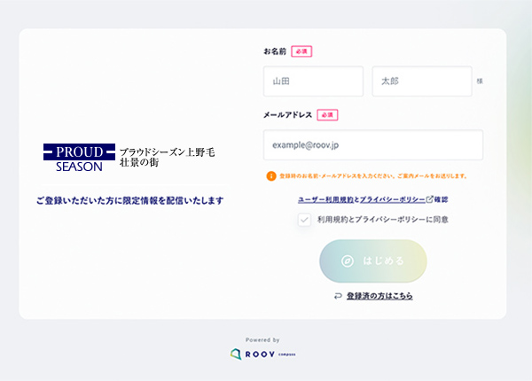Click the 登録済の方はこちら link
532x381 pixels.
tap(379, 296)
